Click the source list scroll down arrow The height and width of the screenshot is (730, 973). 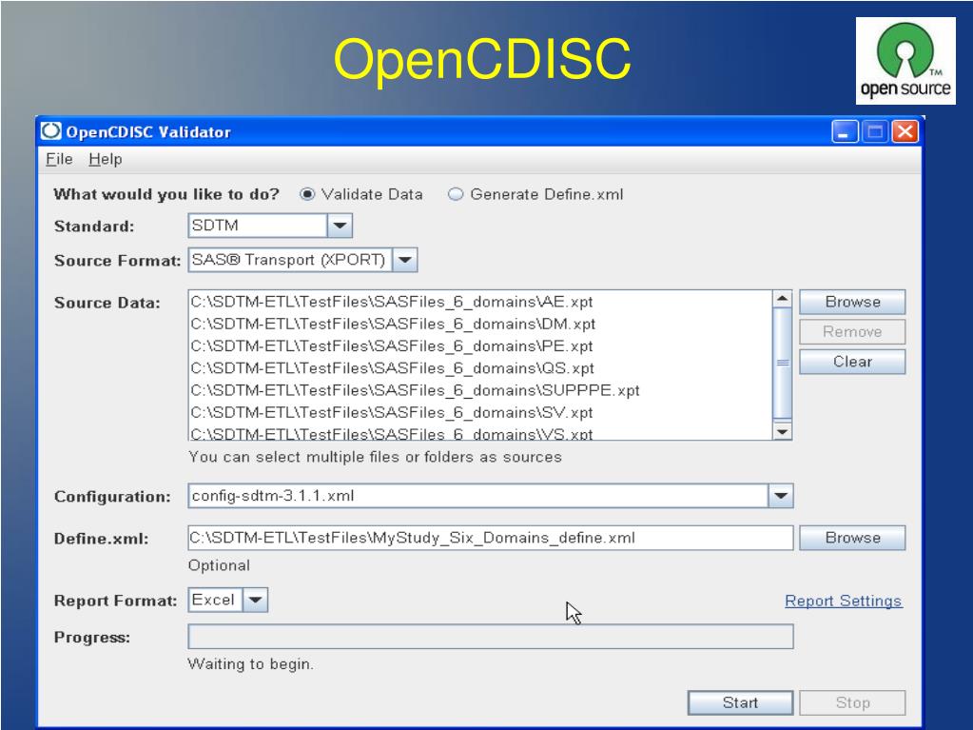point(783,431)
